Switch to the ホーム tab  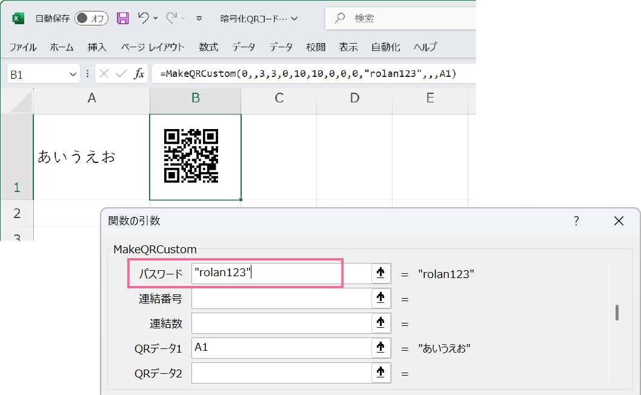pos(62,47)
